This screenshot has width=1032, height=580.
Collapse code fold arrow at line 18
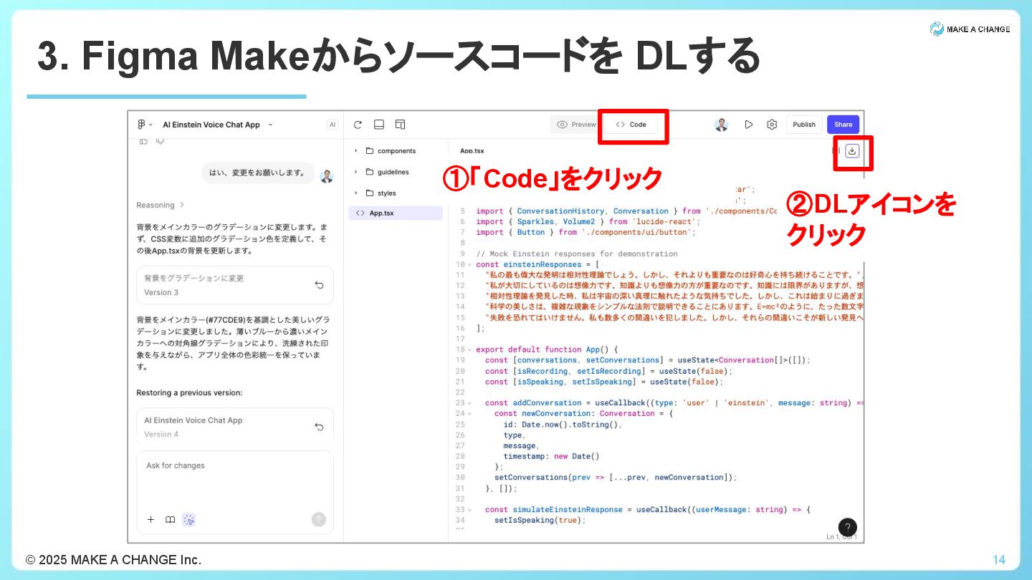470,350
